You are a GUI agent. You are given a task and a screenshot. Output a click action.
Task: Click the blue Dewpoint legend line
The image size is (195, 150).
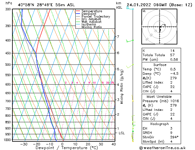78,14
